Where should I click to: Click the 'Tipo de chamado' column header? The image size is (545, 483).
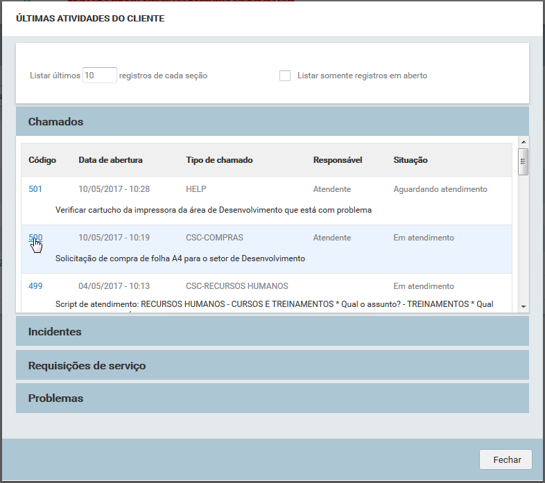pos(219,160)
